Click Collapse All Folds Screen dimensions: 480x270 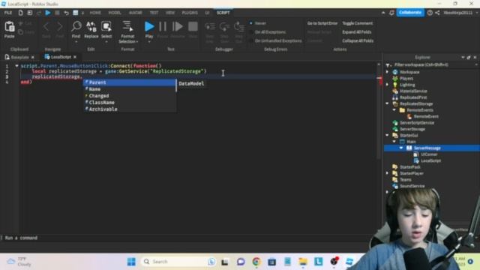tap(358, 40)
